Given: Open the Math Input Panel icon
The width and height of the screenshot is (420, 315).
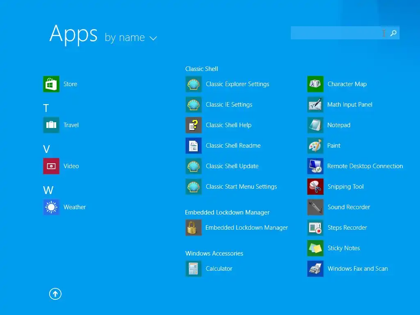Looking at the screenshot, I should 315,105.
